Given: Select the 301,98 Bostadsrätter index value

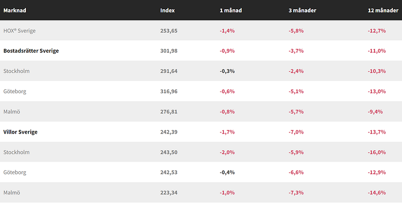Looking at the screenshot, I should coord(169,51).
